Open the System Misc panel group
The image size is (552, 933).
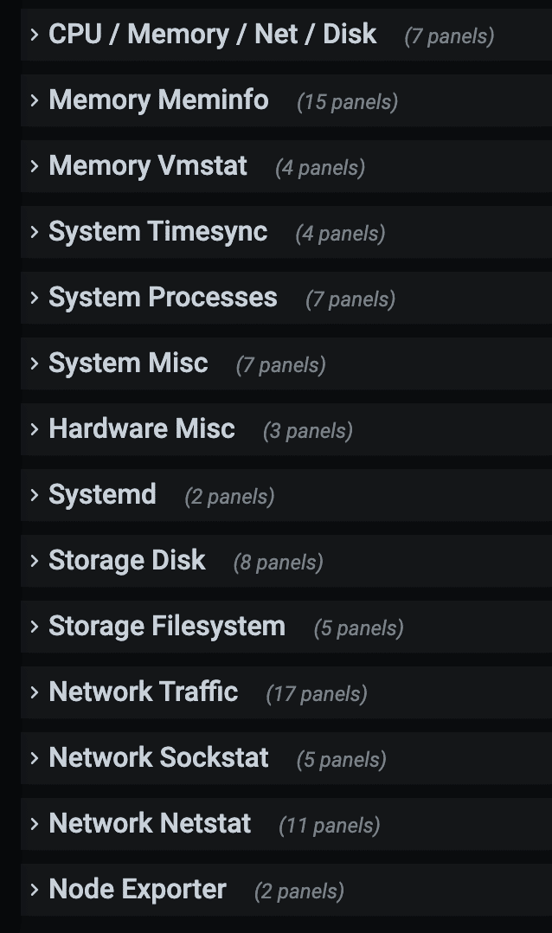pos(128,364)
